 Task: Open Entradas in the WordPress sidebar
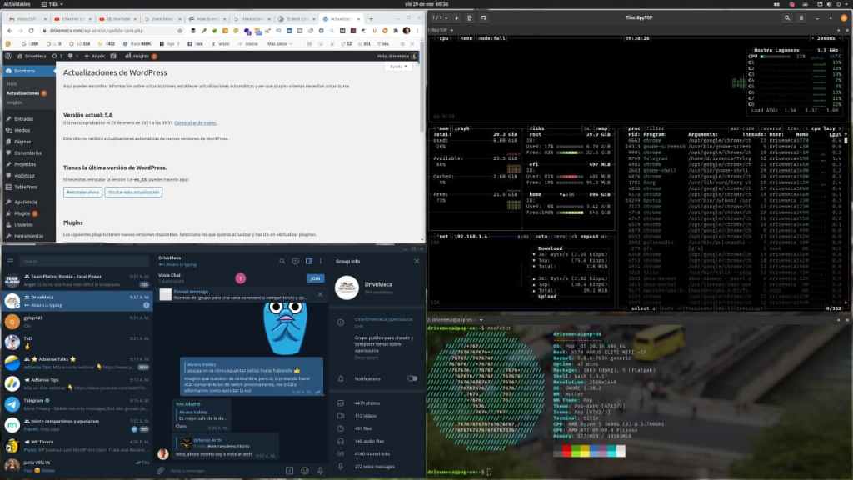(x=23, y=119)
